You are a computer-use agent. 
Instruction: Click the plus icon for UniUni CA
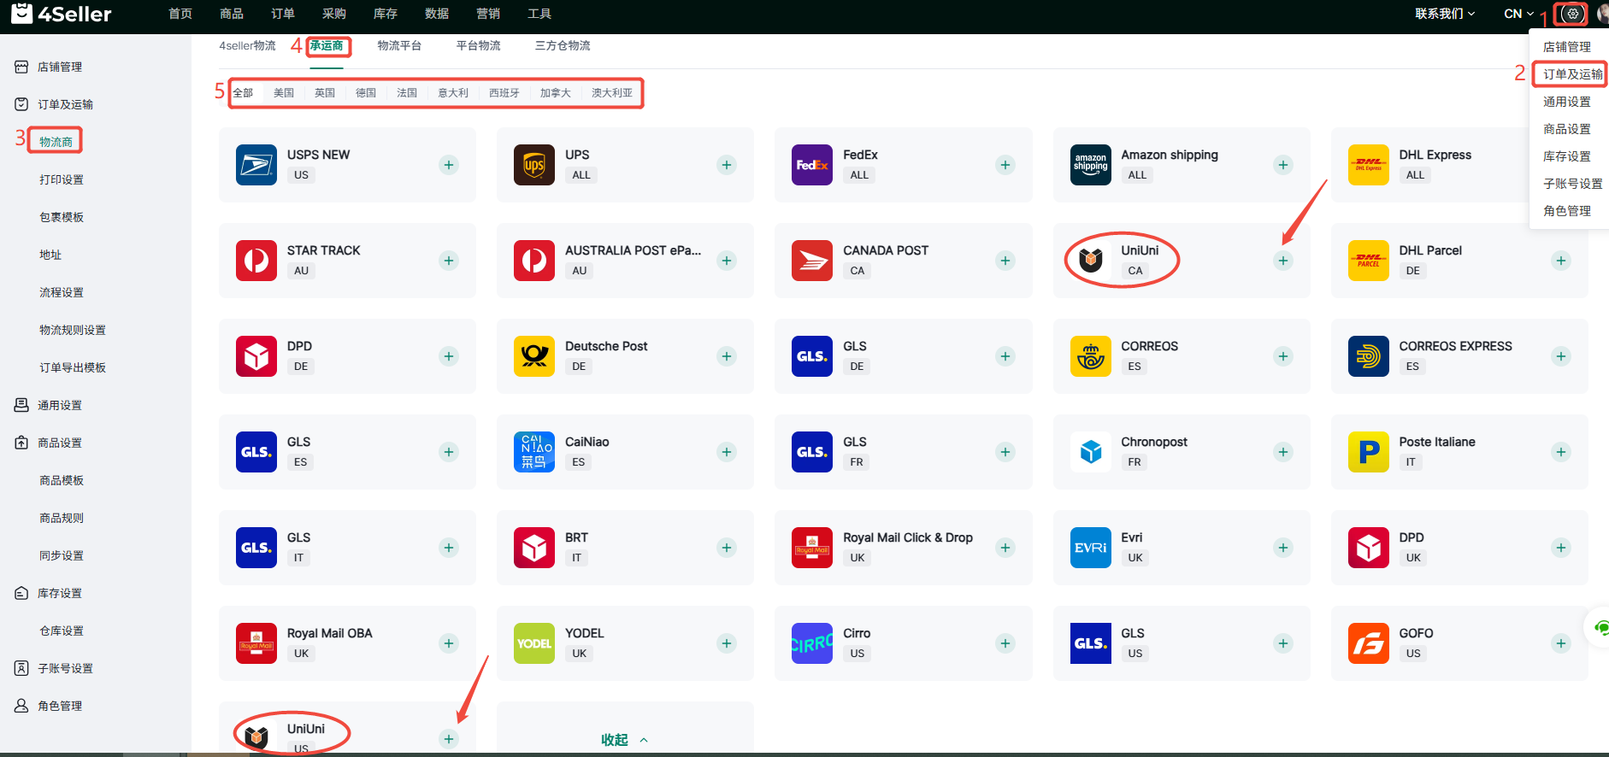(1283, 261)
